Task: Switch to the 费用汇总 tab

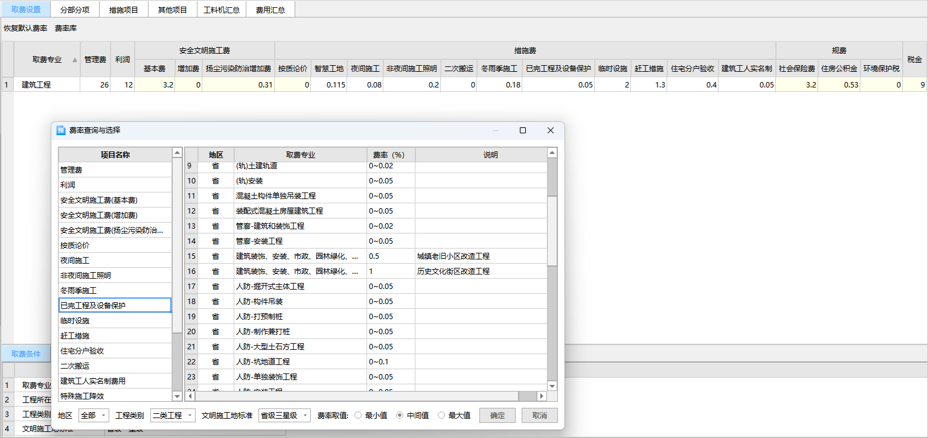Action: pyautogui.click(x=270, y=10)
